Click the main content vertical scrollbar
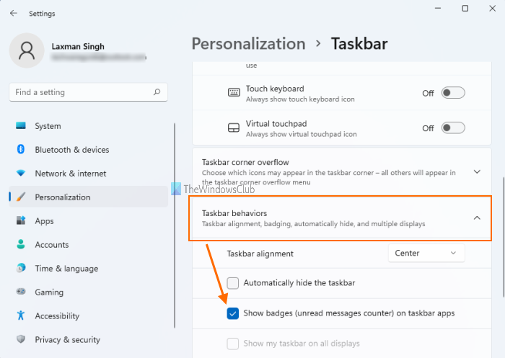505x358 pixels. 503,237
